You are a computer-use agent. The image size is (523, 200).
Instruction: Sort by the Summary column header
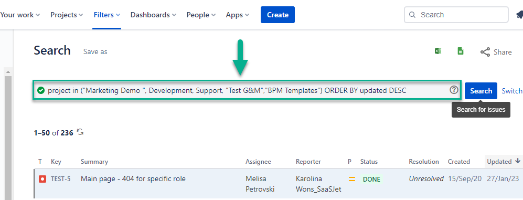(94, 162)
